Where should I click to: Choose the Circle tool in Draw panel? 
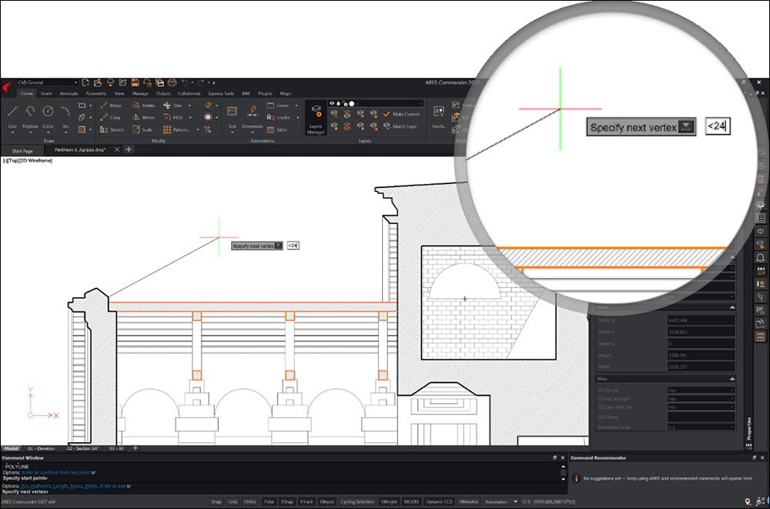(x=48, y=116)
